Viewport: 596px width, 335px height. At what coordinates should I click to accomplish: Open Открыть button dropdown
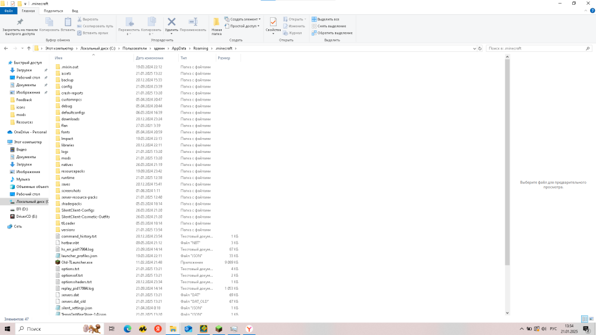294,20
